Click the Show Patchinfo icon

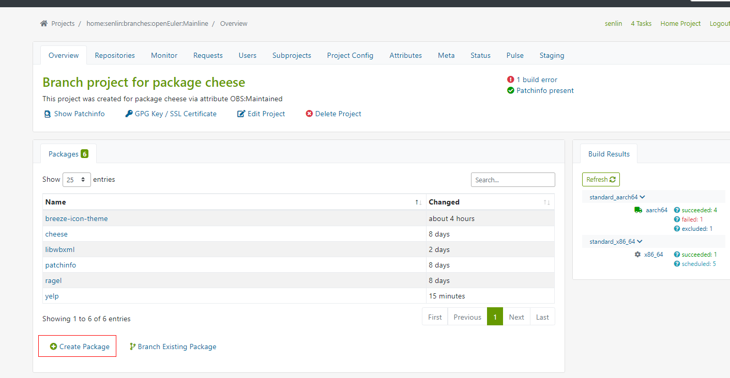(x=48, y=114)
